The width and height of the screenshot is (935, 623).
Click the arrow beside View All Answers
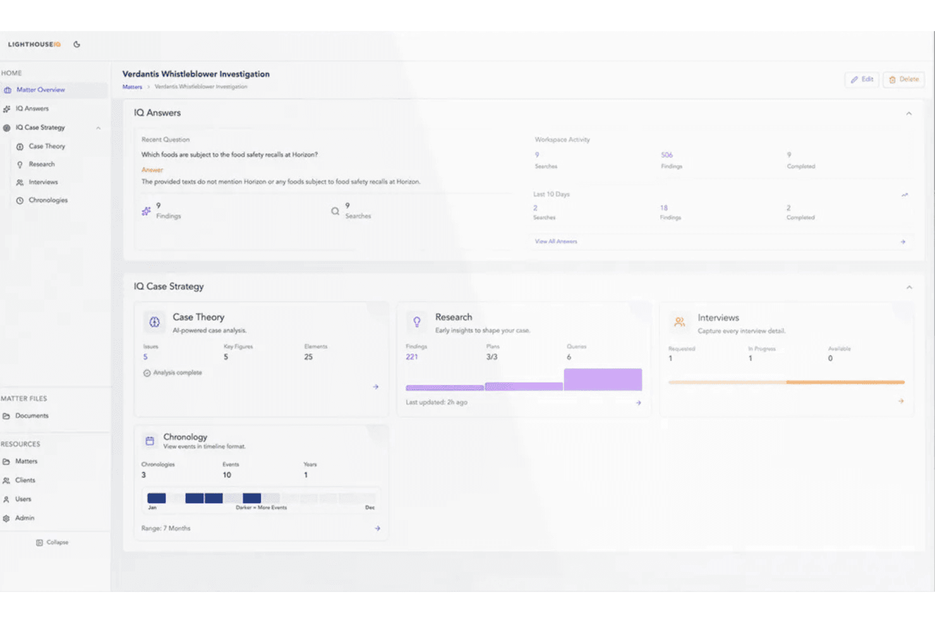pos(903,242)
